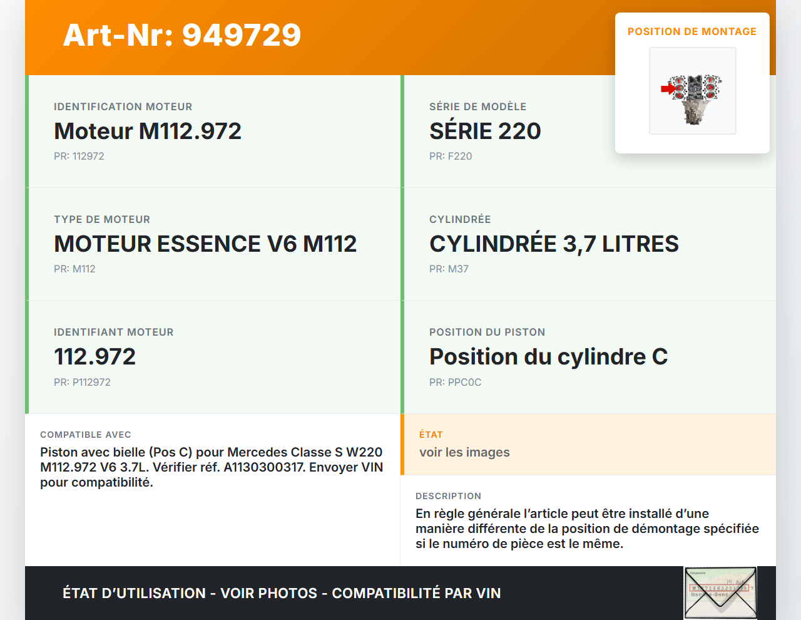Click the ÉTAT D'UTILISATION footer banner text
The height and width of the screenshot is (620, 801).
pos(282,593)
